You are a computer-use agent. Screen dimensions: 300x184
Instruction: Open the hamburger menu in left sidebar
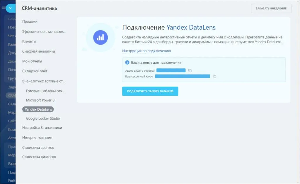(4, 8)
